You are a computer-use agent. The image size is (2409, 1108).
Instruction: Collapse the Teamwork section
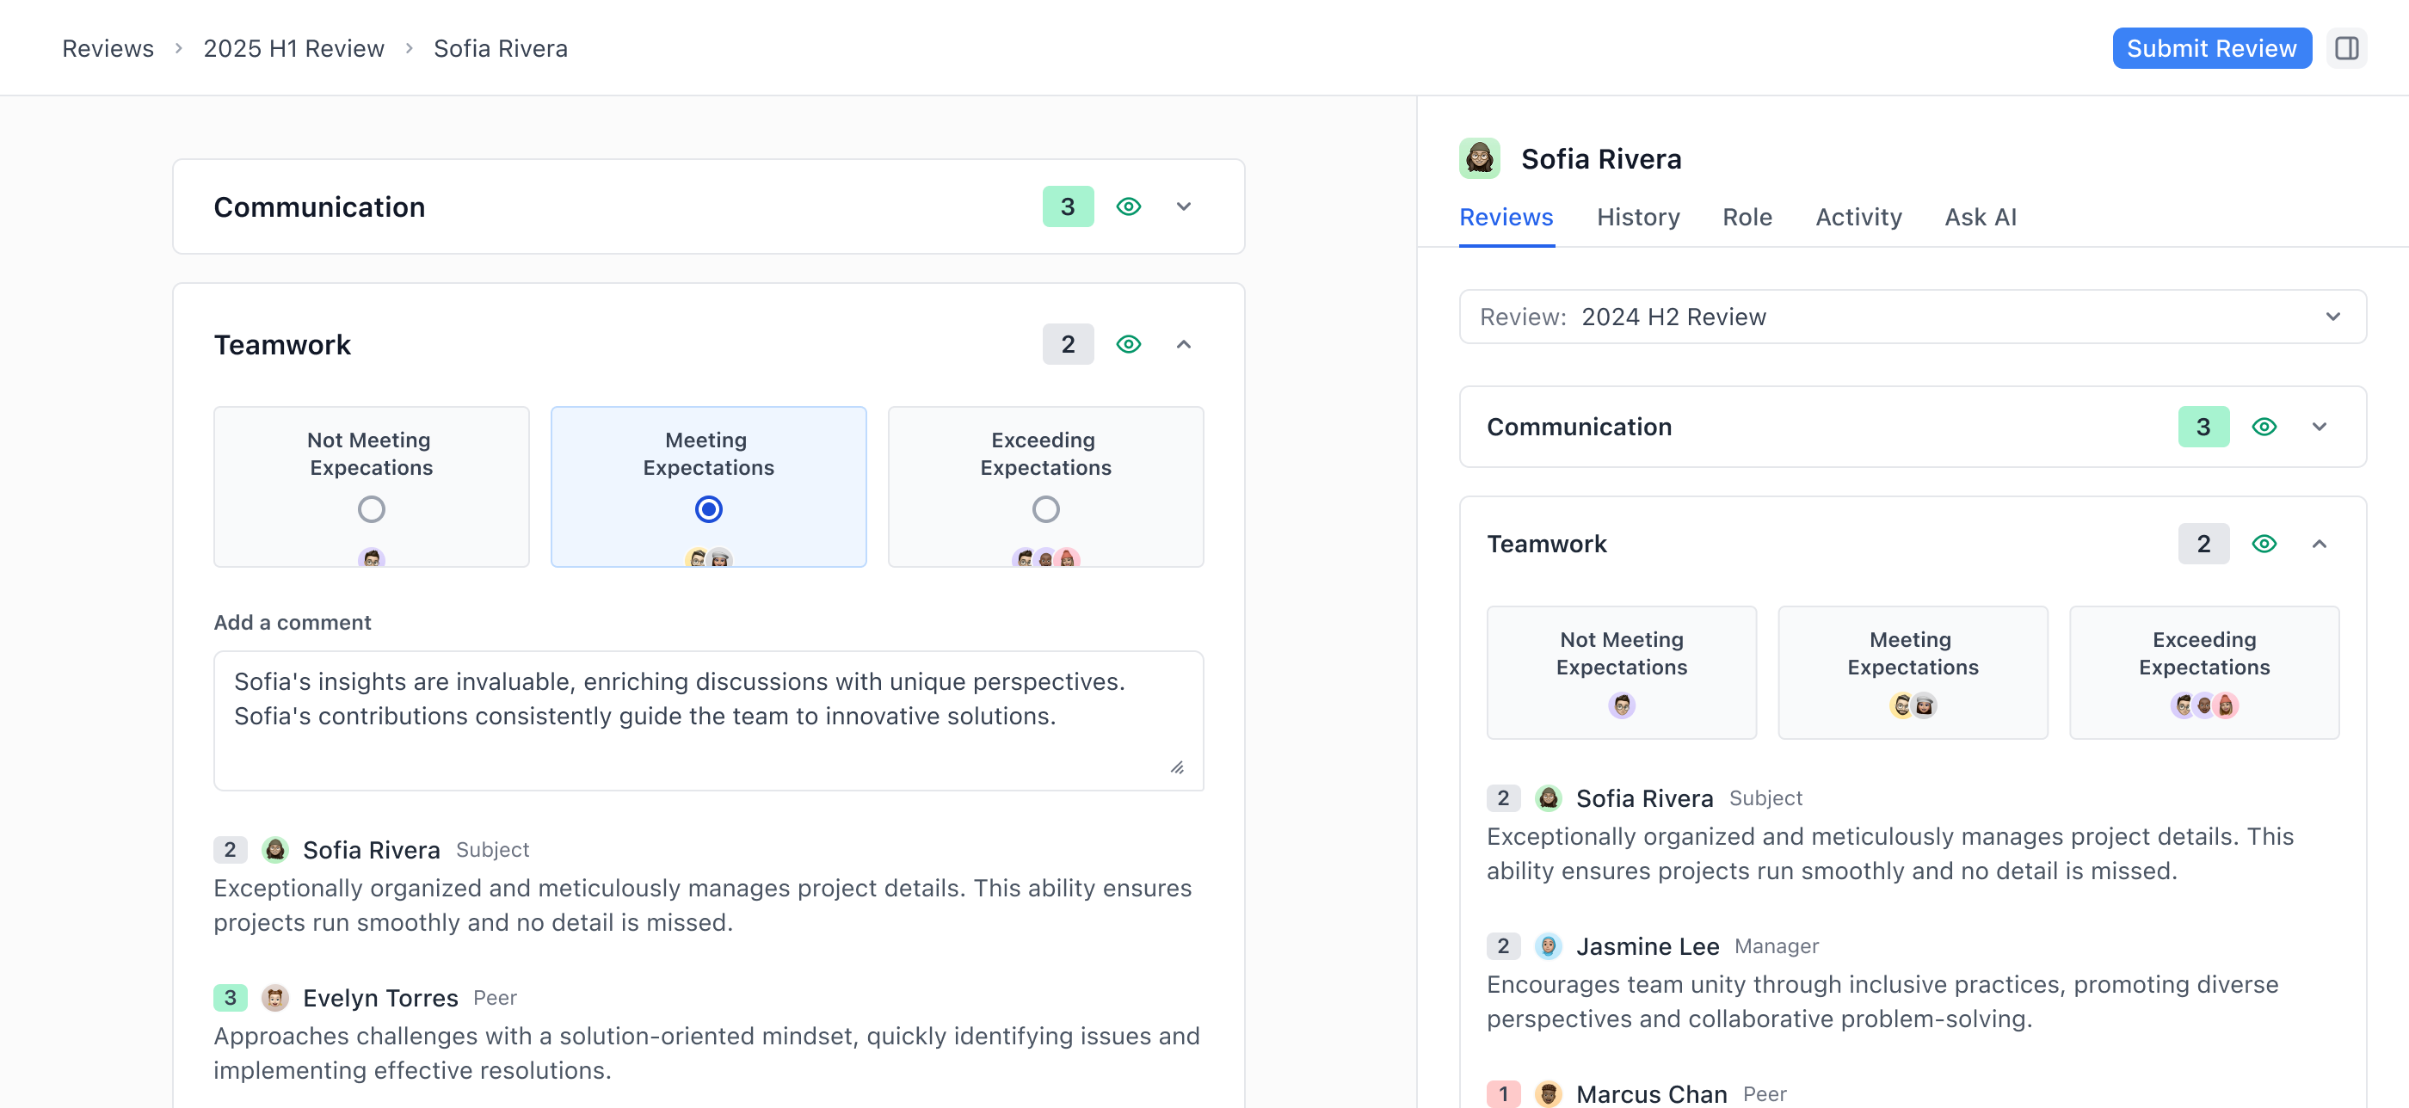pyautogui.click(x=1184, y=344)
